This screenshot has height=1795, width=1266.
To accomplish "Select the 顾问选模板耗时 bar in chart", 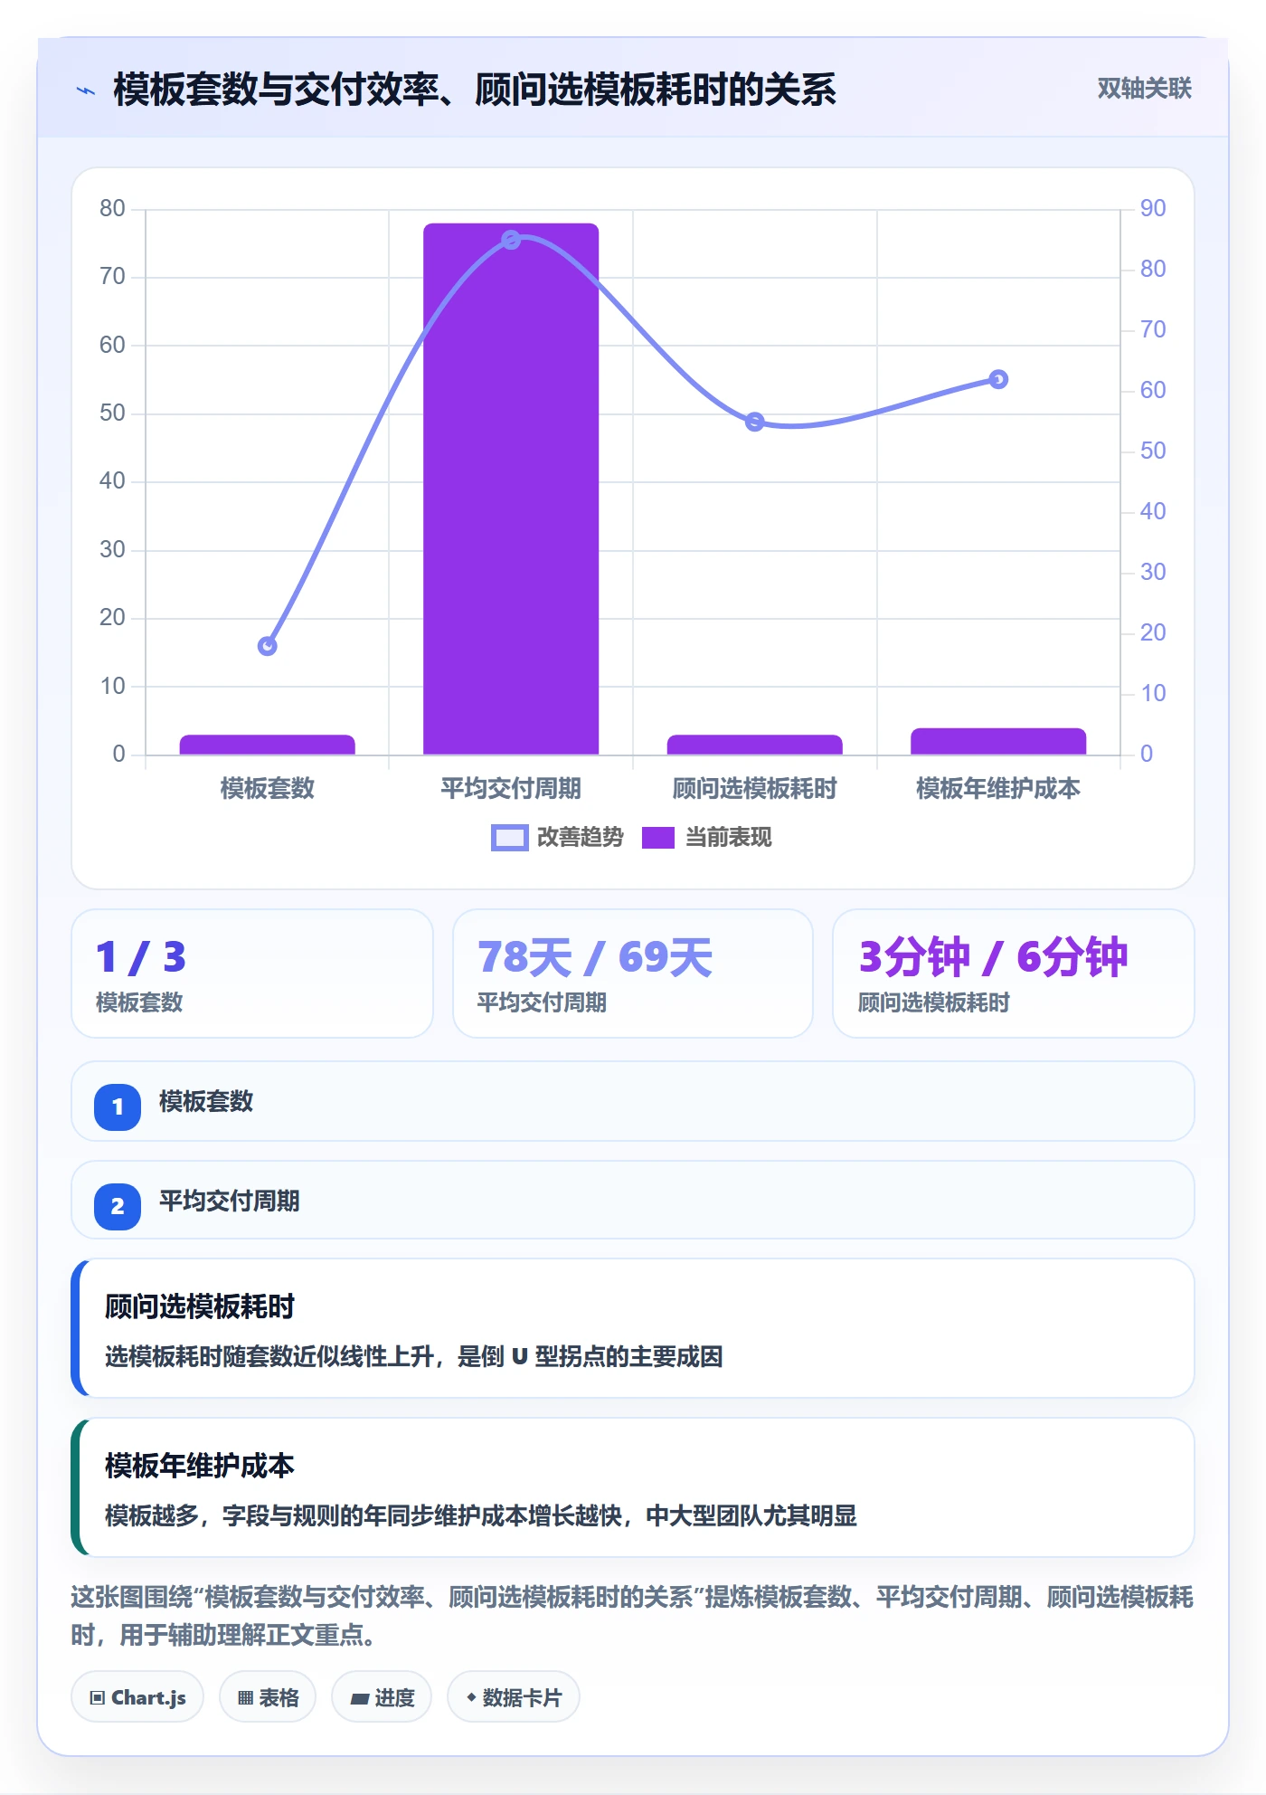I will coord(754,745).
